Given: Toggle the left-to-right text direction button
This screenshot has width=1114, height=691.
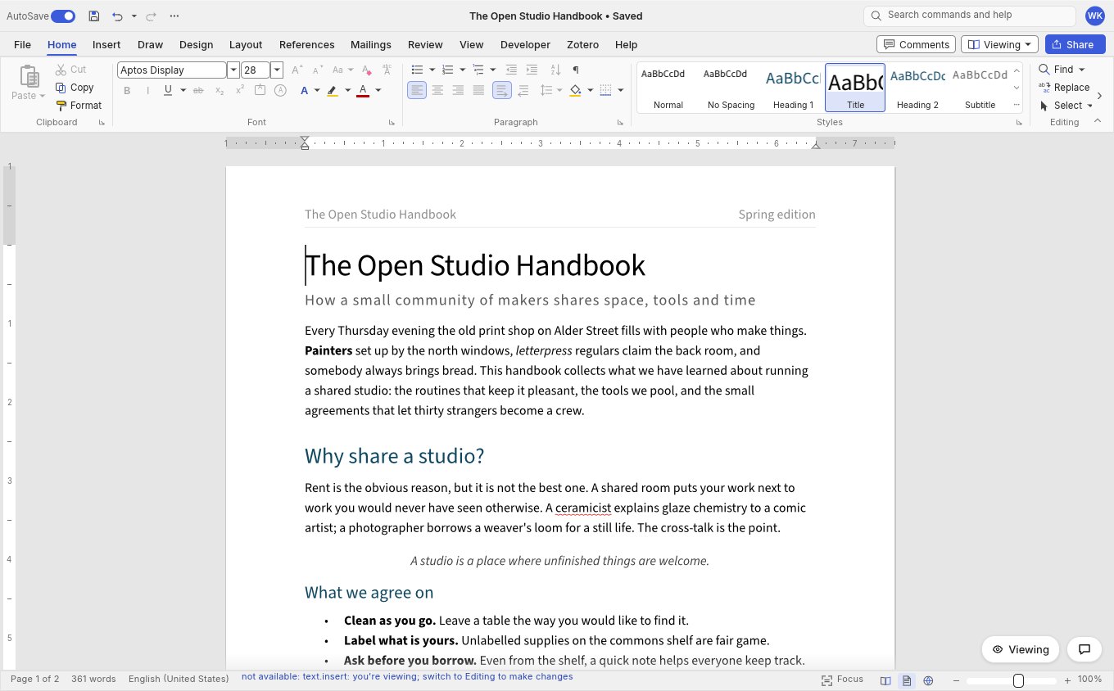Looking at the screenshot, I should coord(502,90).
